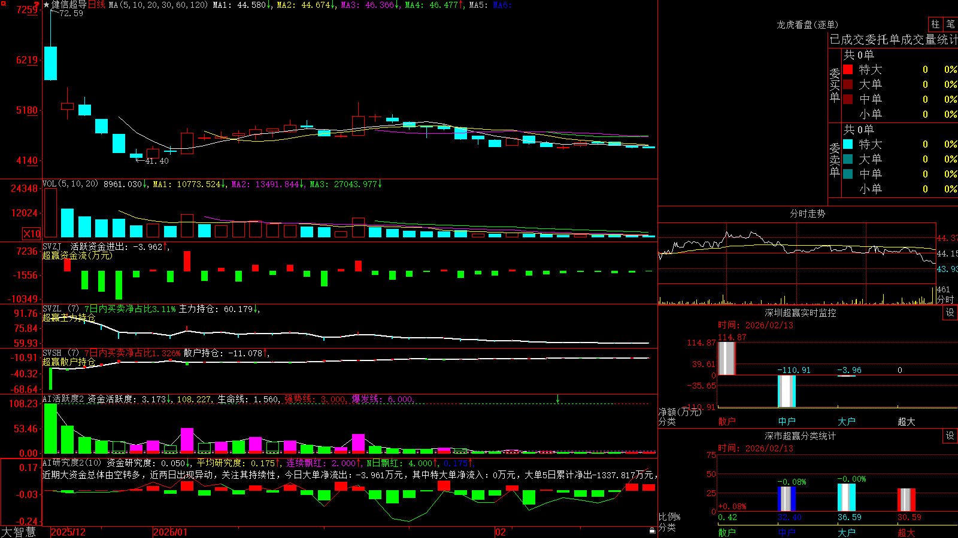Click the 时间: 2026/02/13 in 深圳超赢实时监控
The image size is (958, 538).
(x=756, y=325)
